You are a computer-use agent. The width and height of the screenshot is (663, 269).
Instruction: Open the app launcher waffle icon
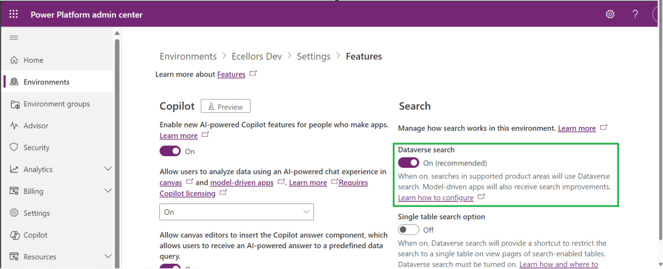click(14, 14)
